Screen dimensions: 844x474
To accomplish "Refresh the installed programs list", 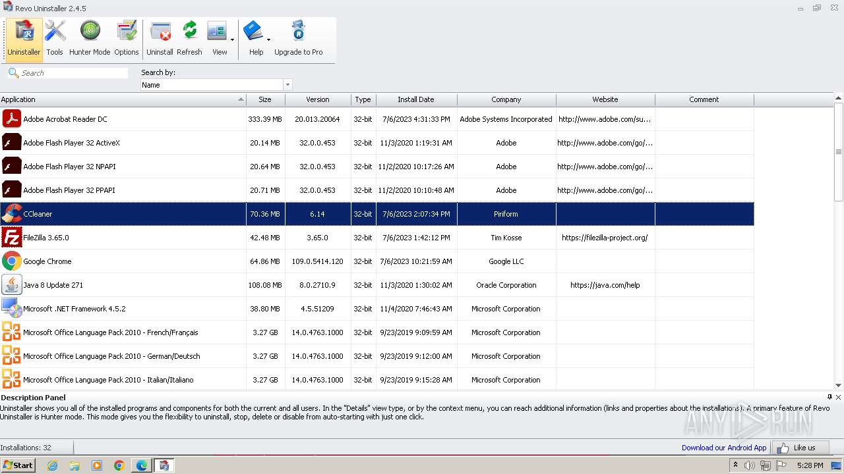I will click(189, 39).
